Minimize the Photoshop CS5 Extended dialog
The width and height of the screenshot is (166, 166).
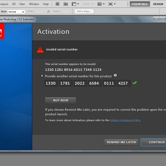click(156, 19)
